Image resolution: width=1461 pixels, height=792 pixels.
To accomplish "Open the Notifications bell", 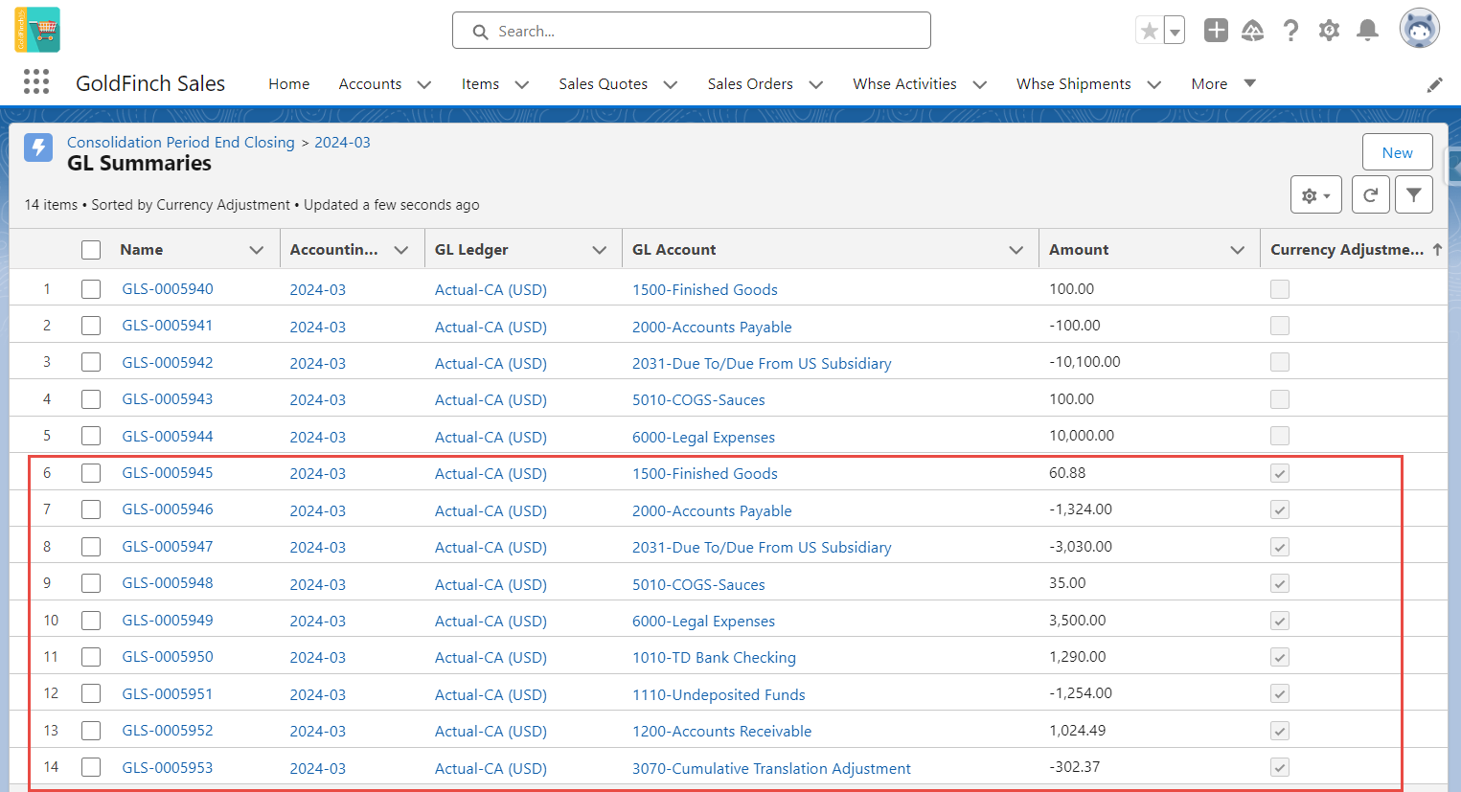I will pyautogui.click(x=1367, y=31).
